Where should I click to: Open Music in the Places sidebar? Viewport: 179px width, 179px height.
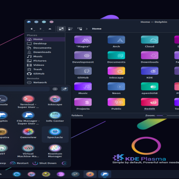[45, 56]
